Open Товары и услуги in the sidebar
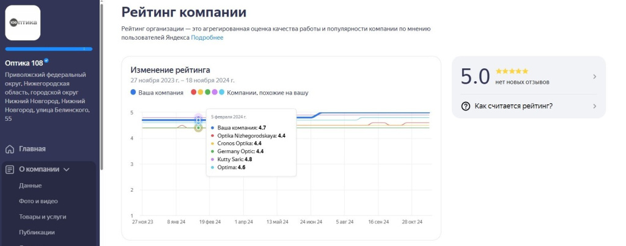626x246 pixels. (43, 217)
